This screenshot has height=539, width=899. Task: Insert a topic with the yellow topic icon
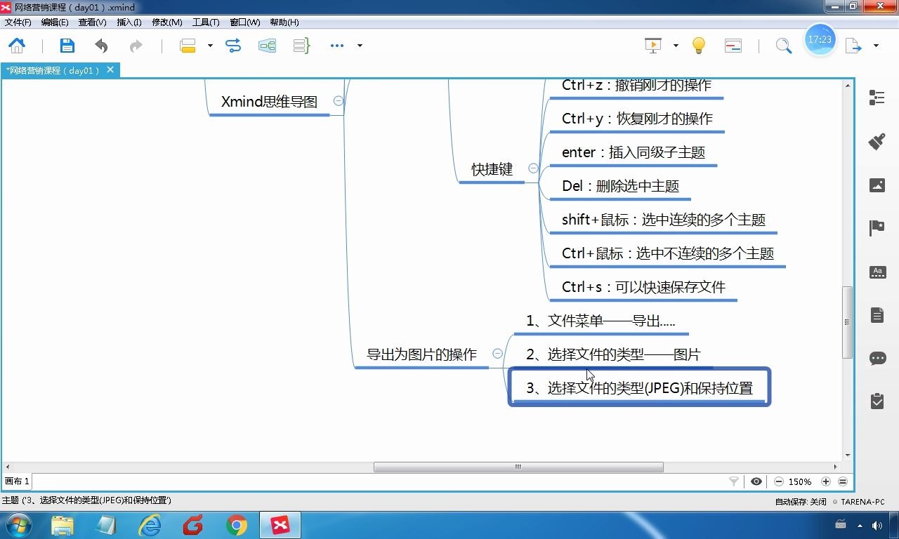coord(188,46)
